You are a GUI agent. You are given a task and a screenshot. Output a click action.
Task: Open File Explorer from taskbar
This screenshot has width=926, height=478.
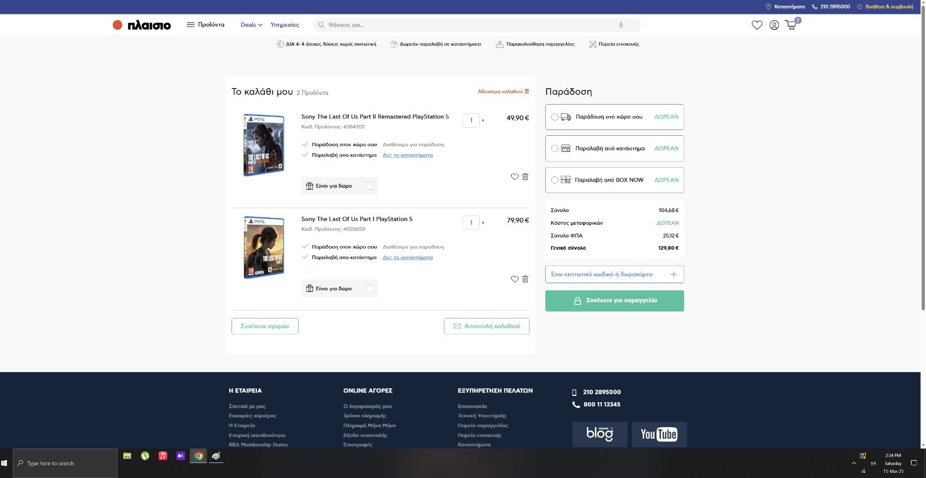pos(127,456)
